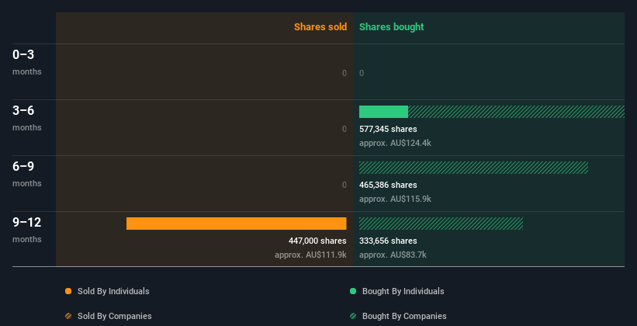
Task: Click the orange 447,000 shares sold bar
Action: click(x=237, y=224)
